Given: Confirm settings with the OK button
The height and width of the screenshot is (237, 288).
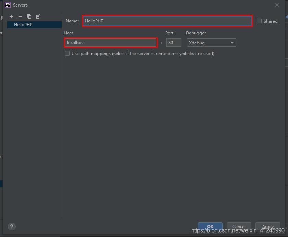Looking at the screenshot, I should pos(210,226).
